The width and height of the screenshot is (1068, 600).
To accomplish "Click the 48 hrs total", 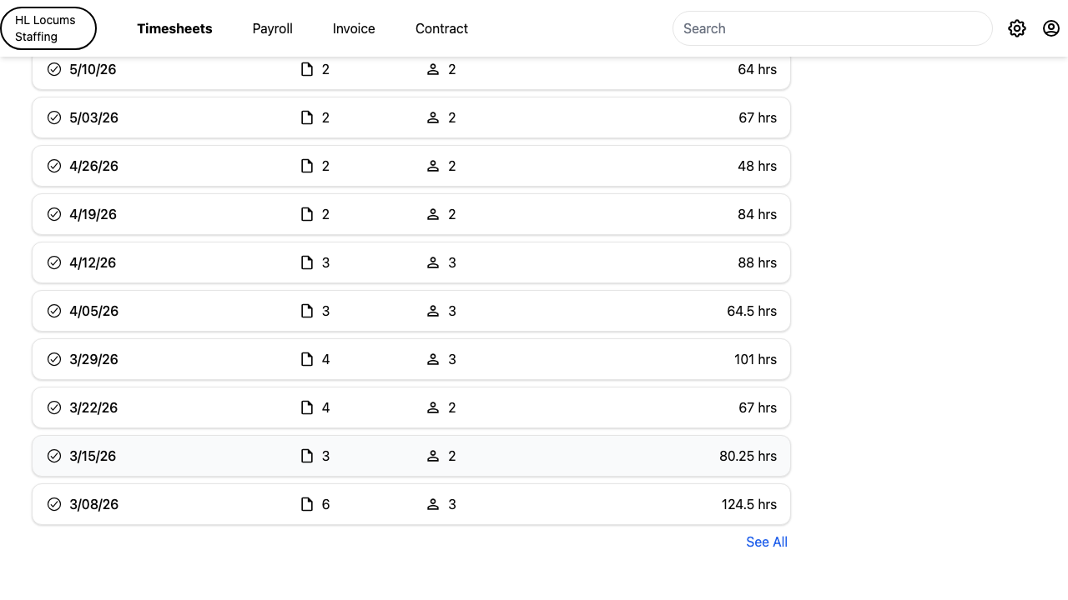I will click(758, 166).
